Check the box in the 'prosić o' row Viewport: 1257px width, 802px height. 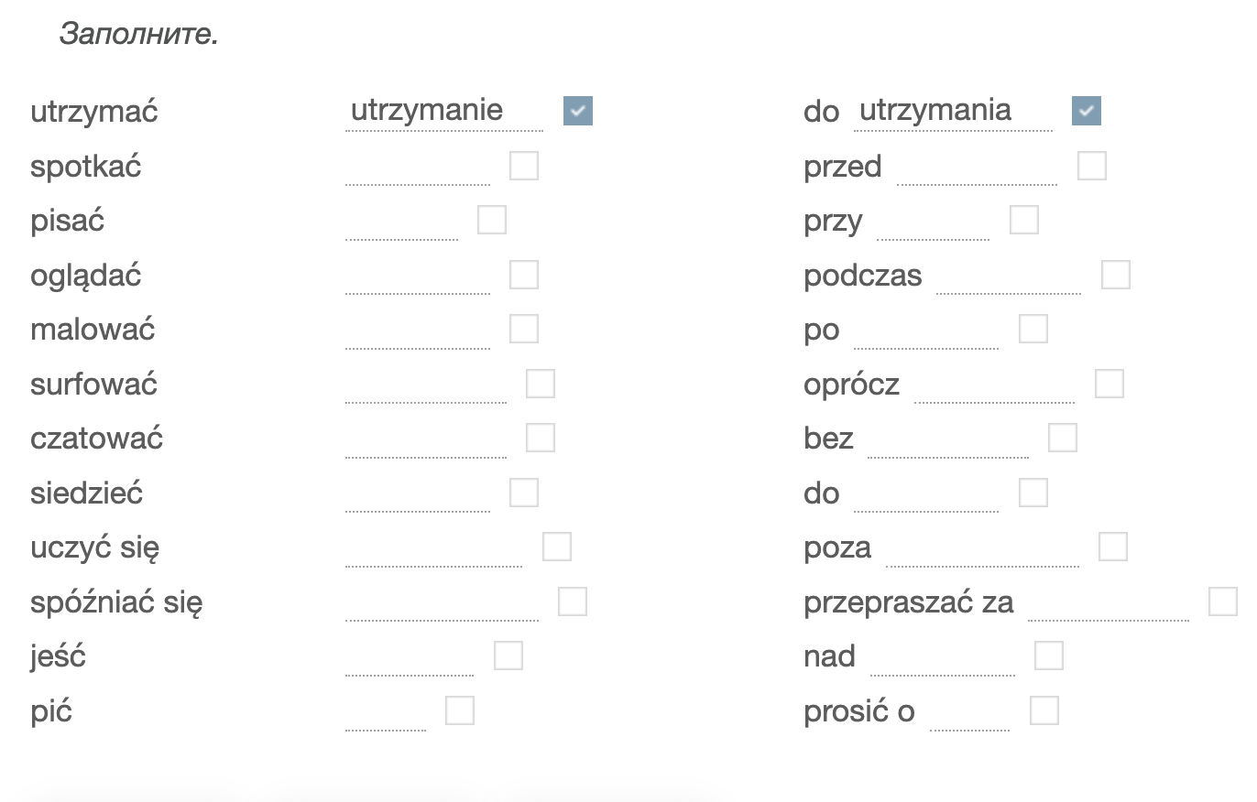coord(1044,710)
